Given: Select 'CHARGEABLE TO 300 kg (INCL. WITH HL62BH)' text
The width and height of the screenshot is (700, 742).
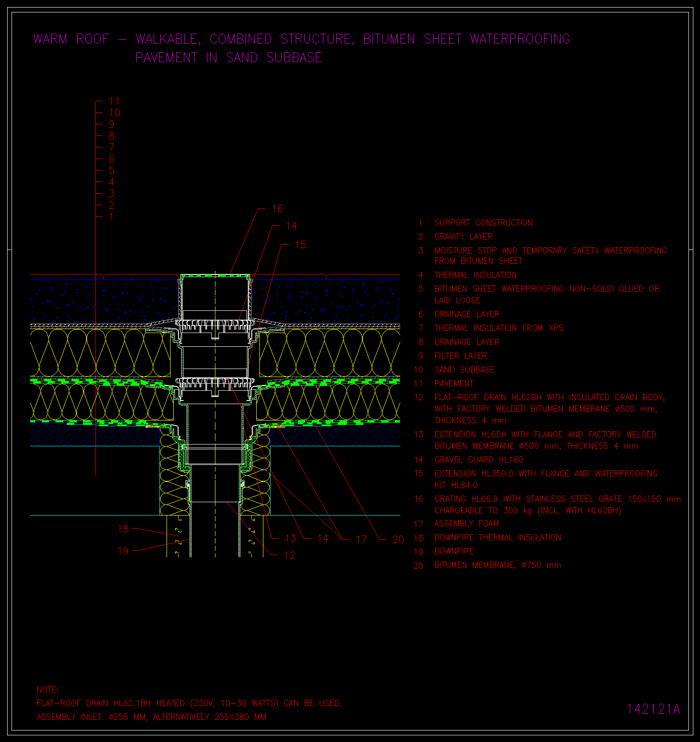Looking at the screenshot, I should pyautogui.click(x=528, y=511).
